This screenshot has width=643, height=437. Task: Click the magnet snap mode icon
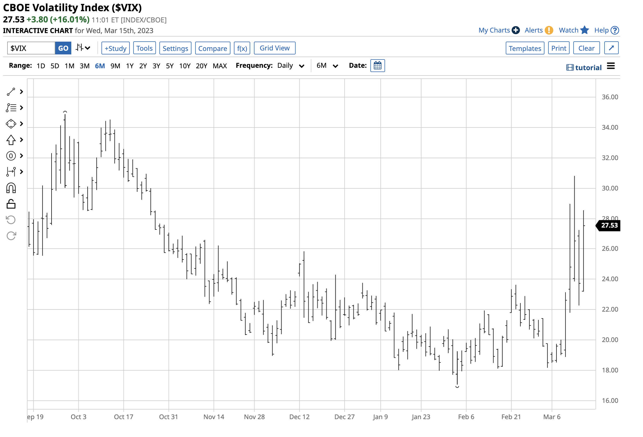click(11, 188)
